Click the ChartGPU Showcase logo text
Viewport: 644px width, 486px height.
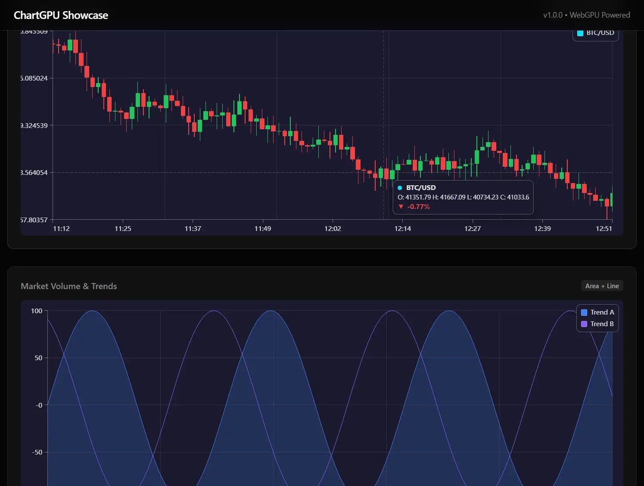pos(61,15)
